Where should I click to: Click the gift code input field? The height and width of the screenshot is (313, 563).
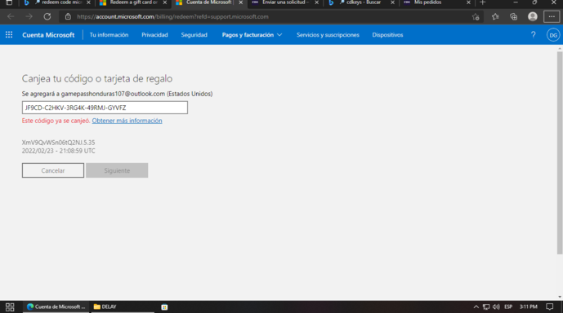coord(105,108)
